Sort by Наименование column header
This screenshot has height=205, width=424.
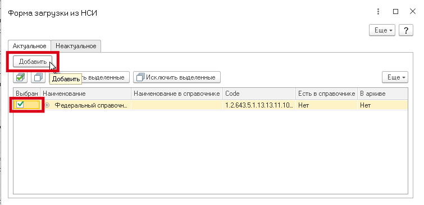tap(86, 94)
